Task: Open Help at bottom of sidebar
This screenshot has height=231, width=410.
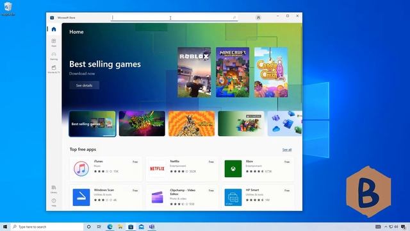Action: [x=54, y=202]
